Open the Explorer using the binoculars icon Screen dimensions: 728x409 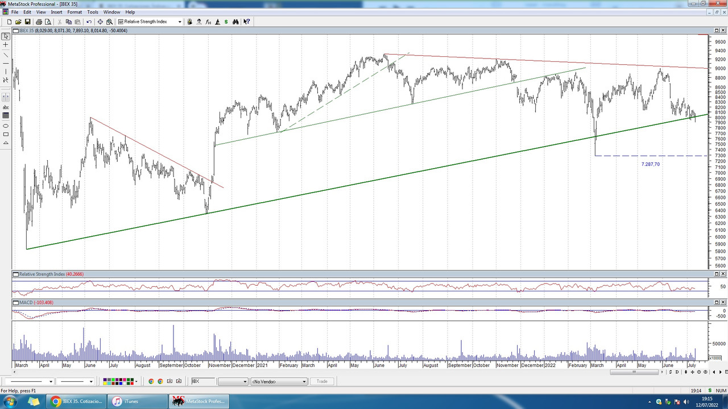[235, 22]
